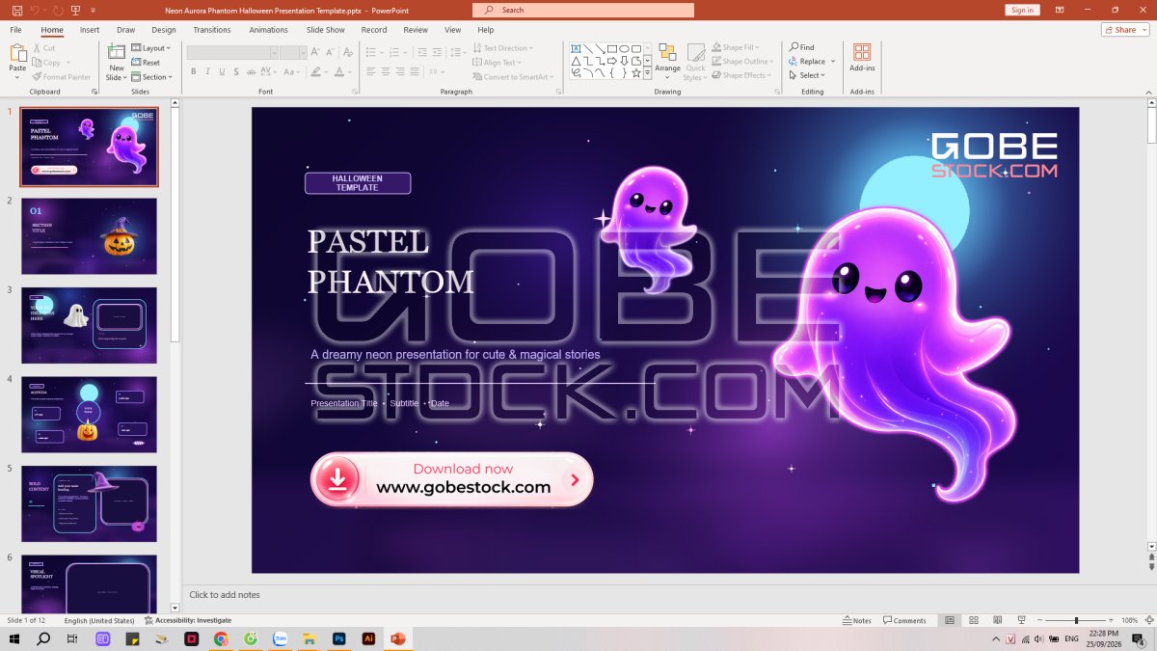The width and height of the screenshot is (1157, 651).
Task: Choose the triangle shape in gallery
Action: [x=576, y=61]
